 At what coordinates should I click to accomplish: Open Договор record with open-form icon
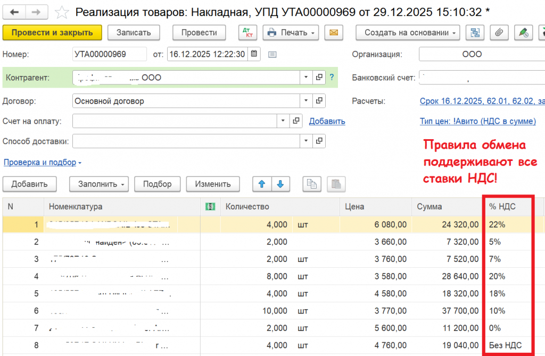point(319,101)
